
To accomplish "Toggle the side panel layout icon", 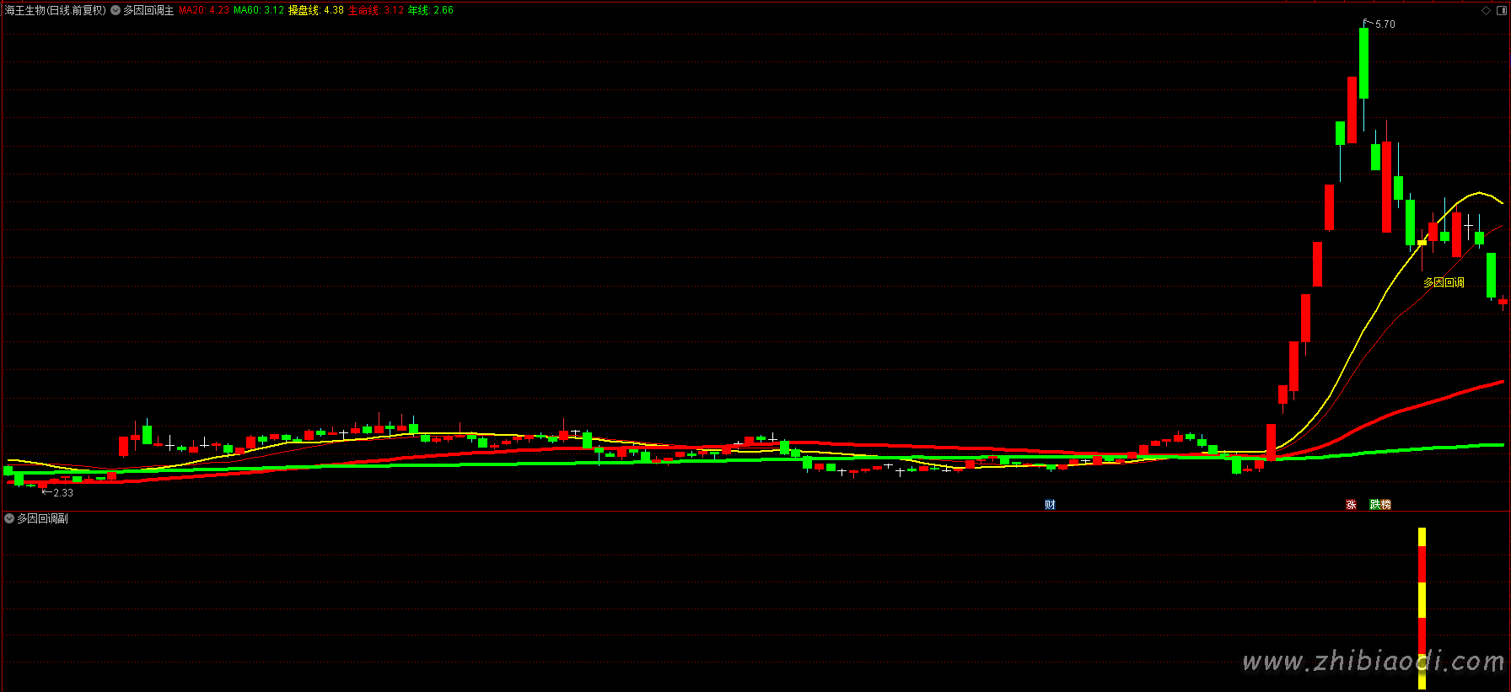I will (1501, 10).
